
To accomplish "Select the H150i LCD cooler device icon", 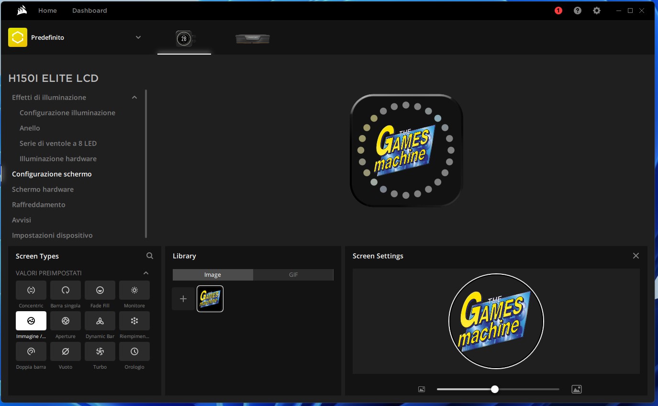I will [184, 39].
